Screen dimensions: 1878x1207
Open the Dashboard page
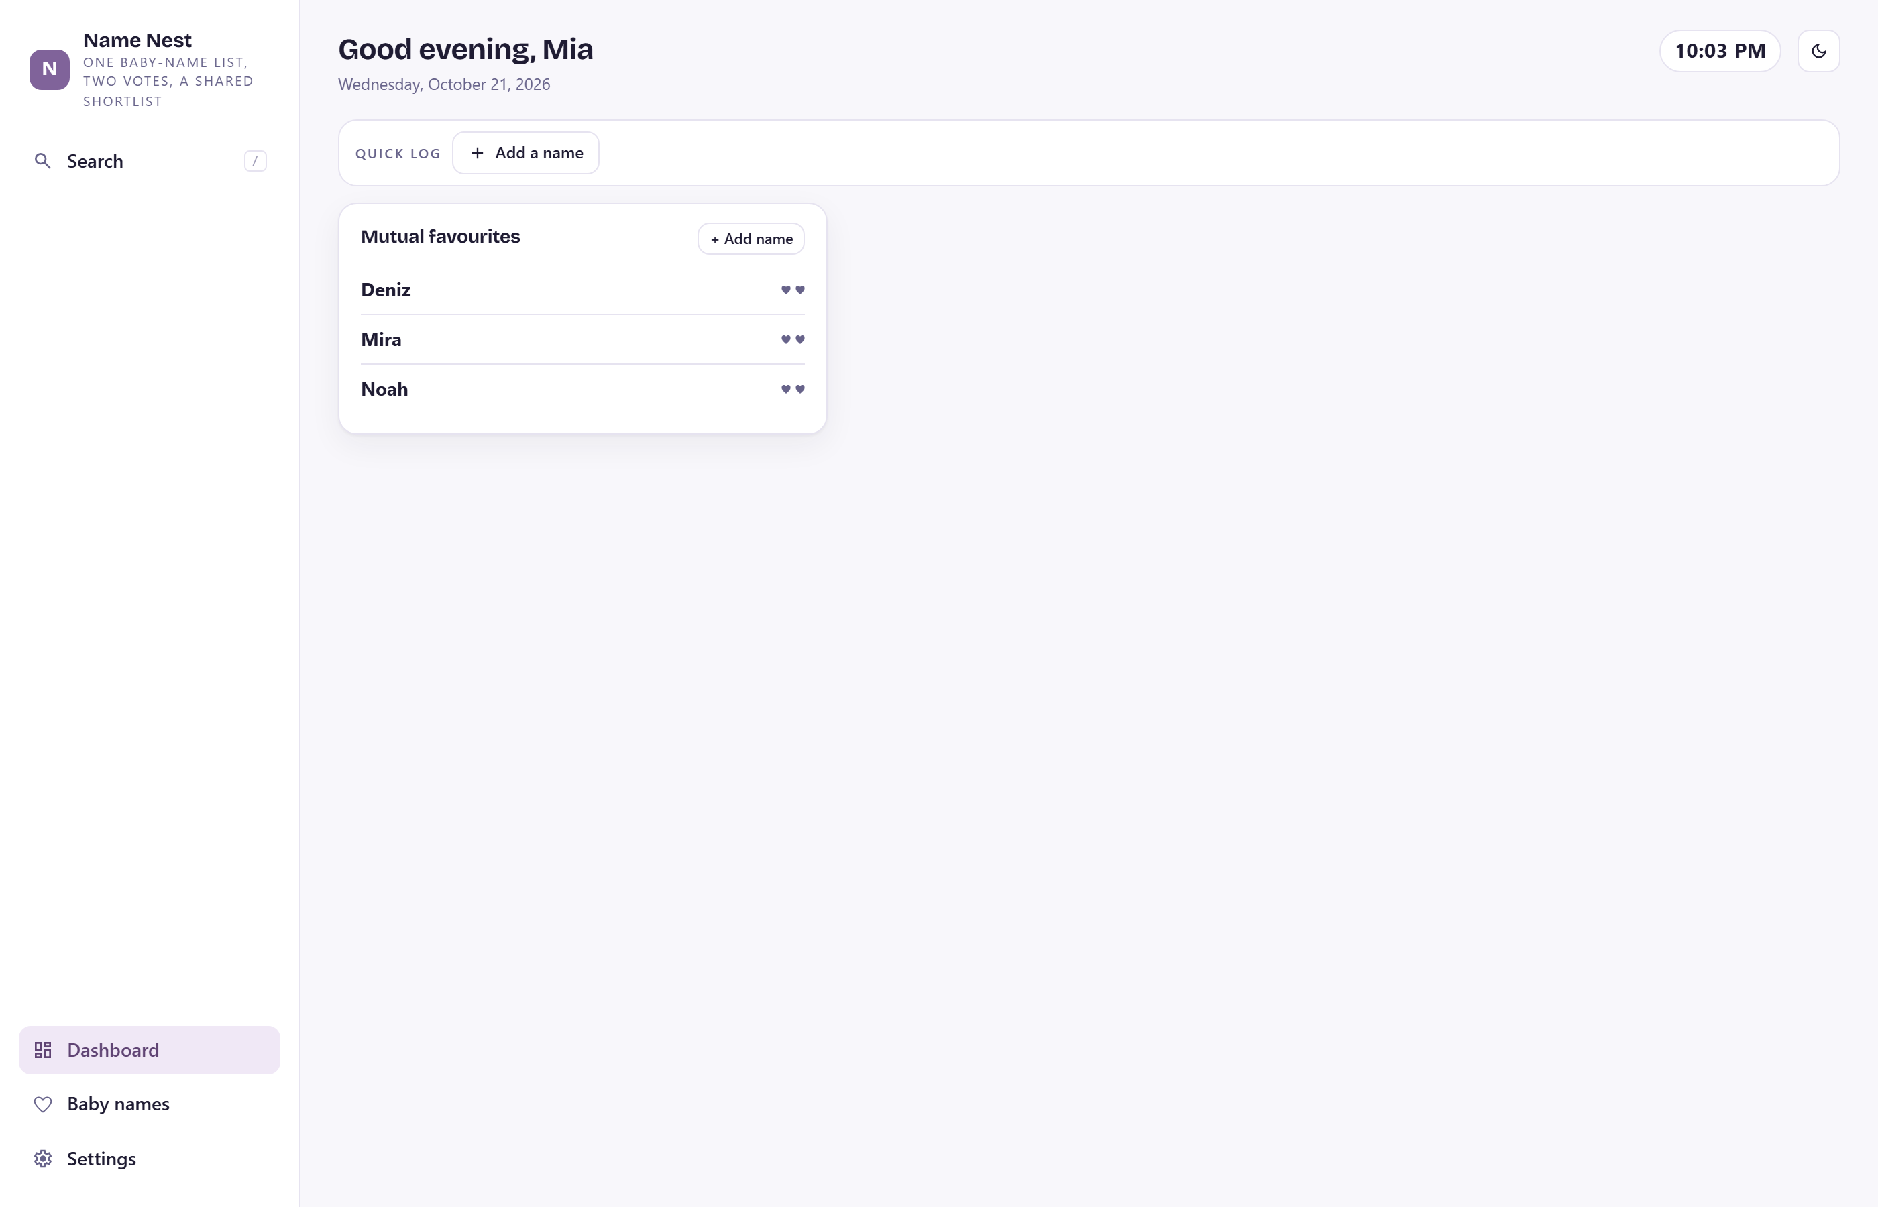pos(149,1050)
